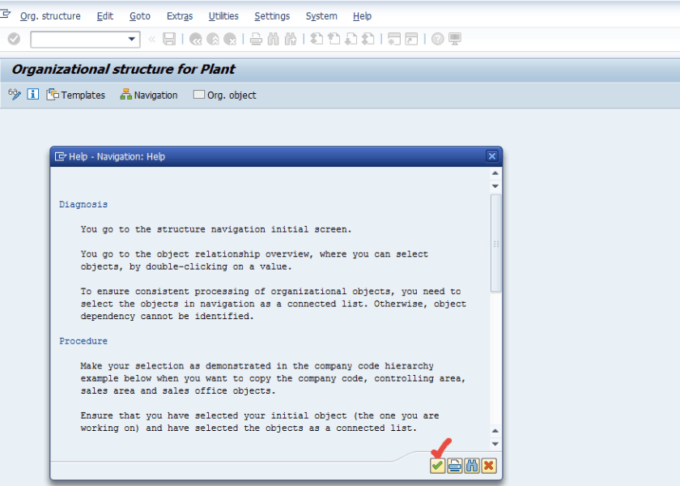Open the Goto menu
680x486 pixels.
(140, 16)
